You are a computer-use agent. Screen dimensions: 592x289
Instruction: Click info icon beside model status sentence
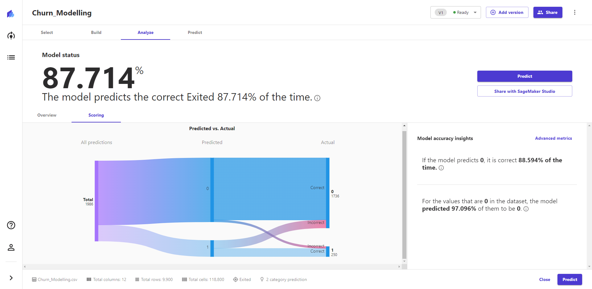click(x=317, y=98)
